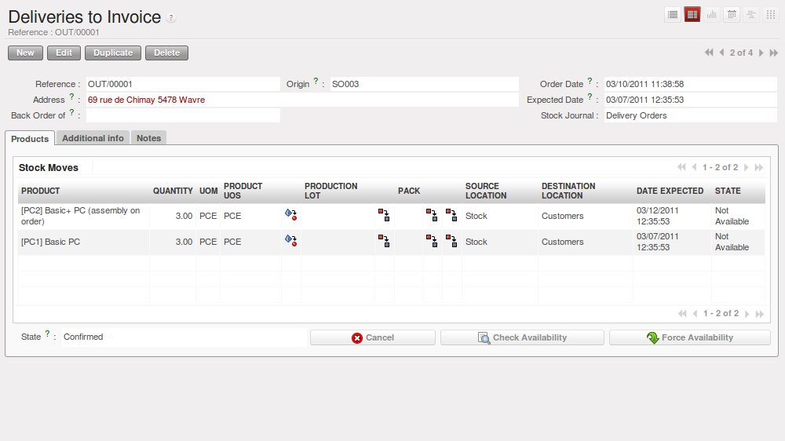Viewport: 785px width, 441px height.
Task: Click scrap icon on PC2 Basic+ row
Action: 290,215
